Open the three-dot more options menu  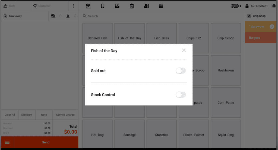73,6
